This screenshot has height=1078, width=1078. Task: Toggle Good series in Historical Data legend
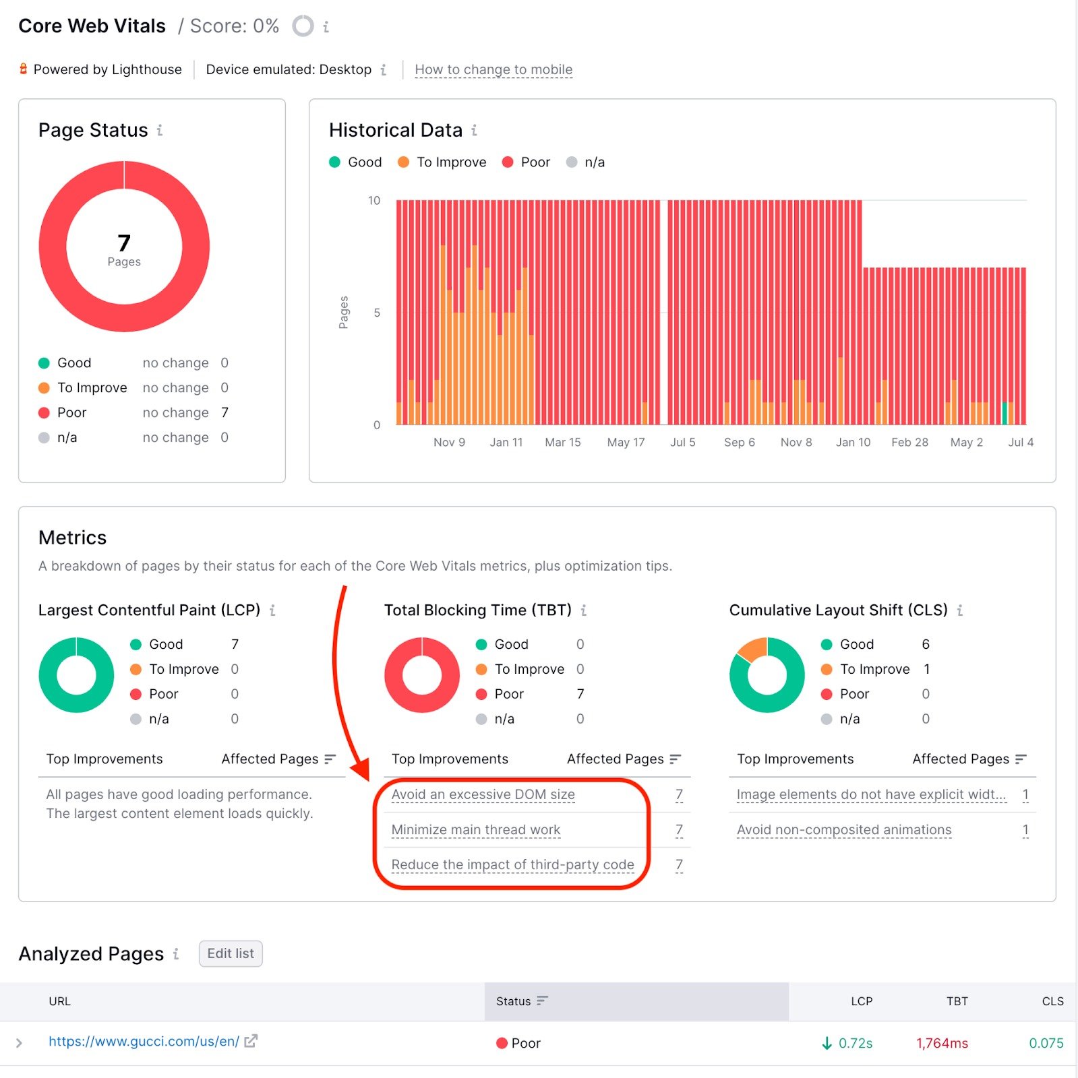pyautogui.click(x=355, y=162)
